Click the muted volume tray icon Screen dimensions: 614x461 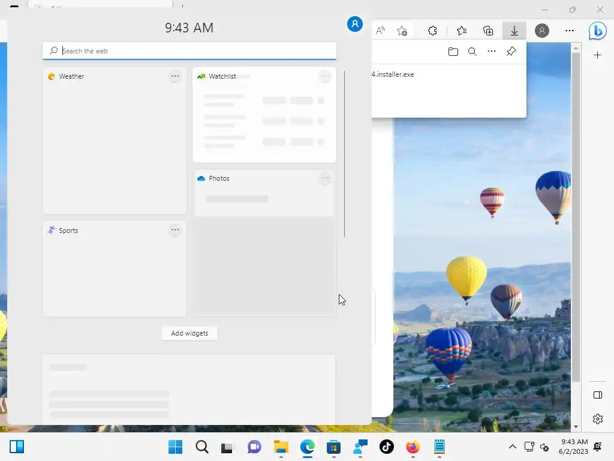click(544, 447)
